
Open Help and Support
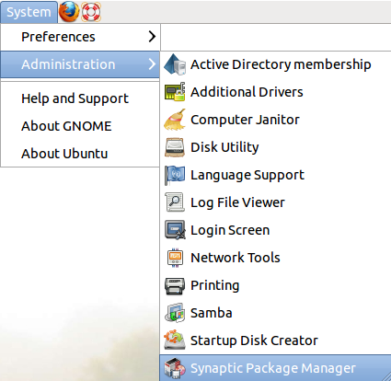point(80,98)
